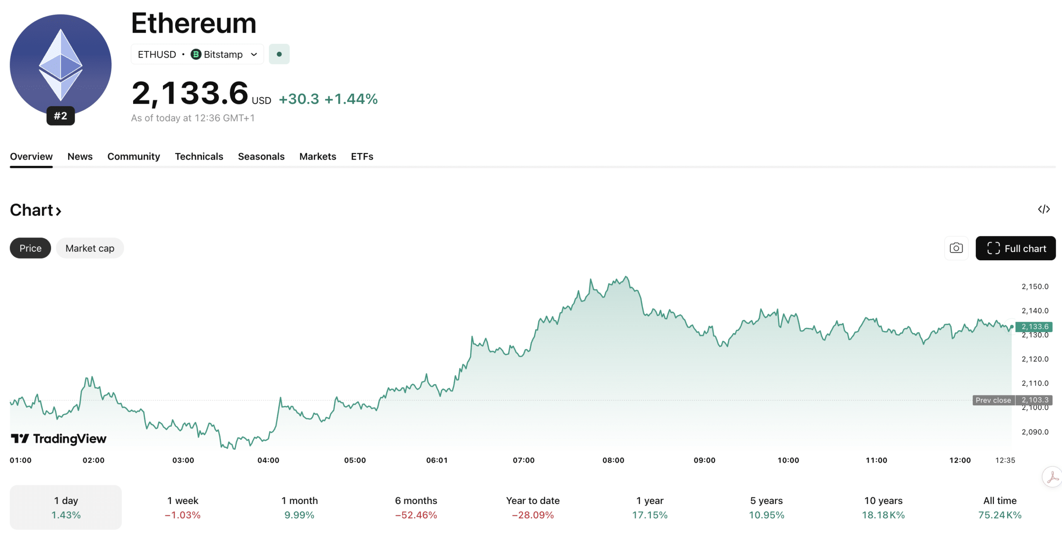Switch to the Overview tab
1062x538 pixels.
tap(31, 156)
